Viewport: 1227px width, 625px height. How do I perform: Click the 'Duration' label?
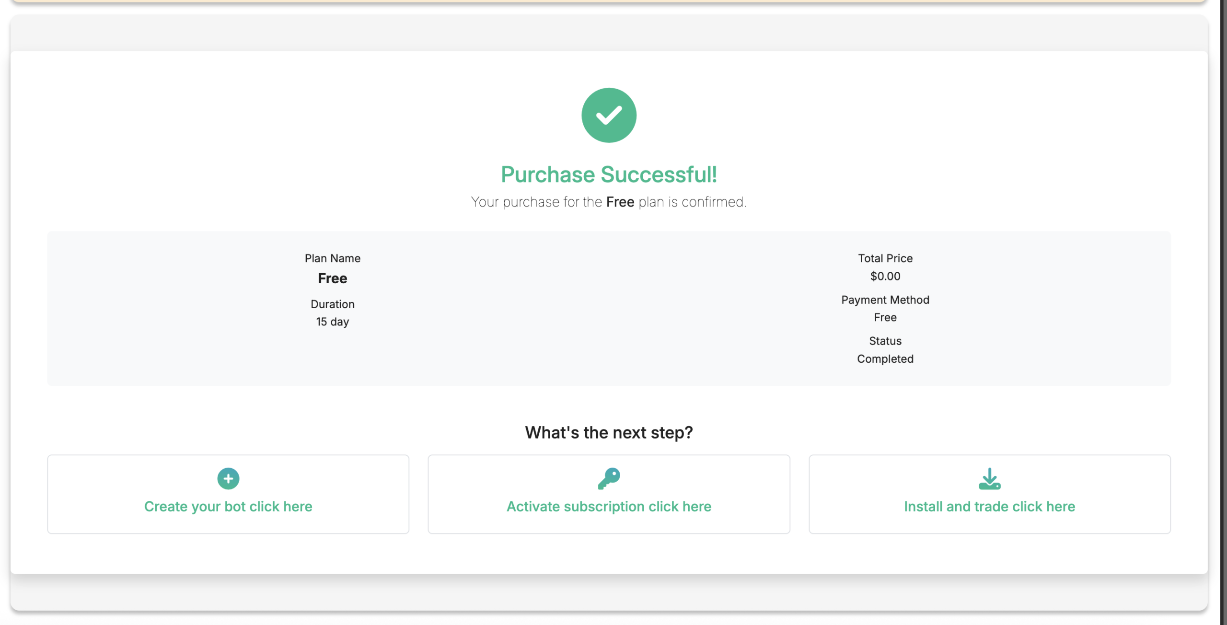pos(333,304)
